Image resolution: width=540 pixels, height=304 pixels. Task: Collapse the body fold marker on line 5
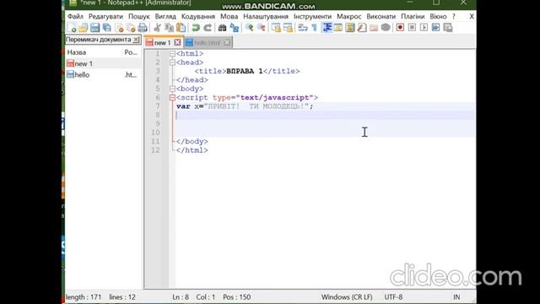click(x=172, y=89)
